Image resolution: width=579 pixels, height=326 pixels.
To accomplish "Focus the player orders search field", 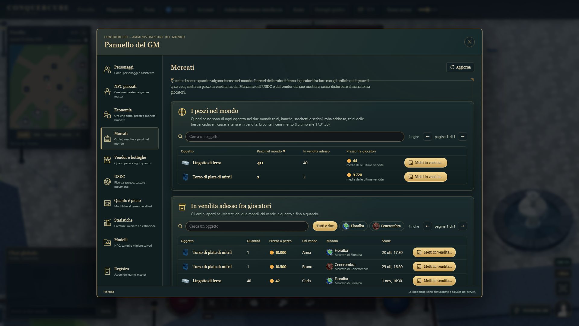I will [247, 226].
